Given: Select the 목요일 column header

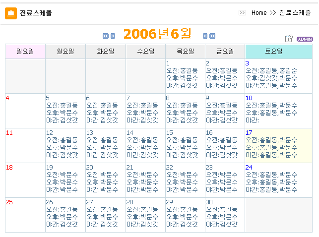Looking at the screenshot, I should [186, 51].
